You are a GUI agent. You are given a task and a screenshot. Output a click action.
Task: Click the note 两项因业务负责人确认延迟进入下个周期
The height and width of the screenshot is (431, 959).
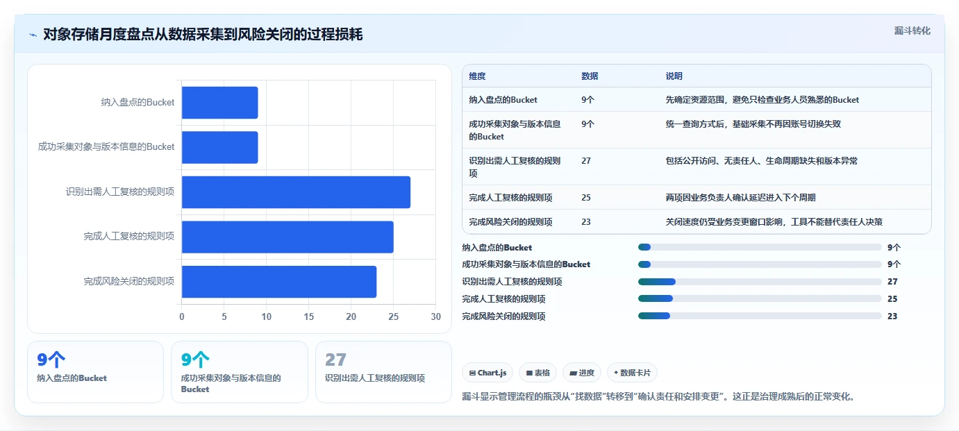(x=740, y=198)
